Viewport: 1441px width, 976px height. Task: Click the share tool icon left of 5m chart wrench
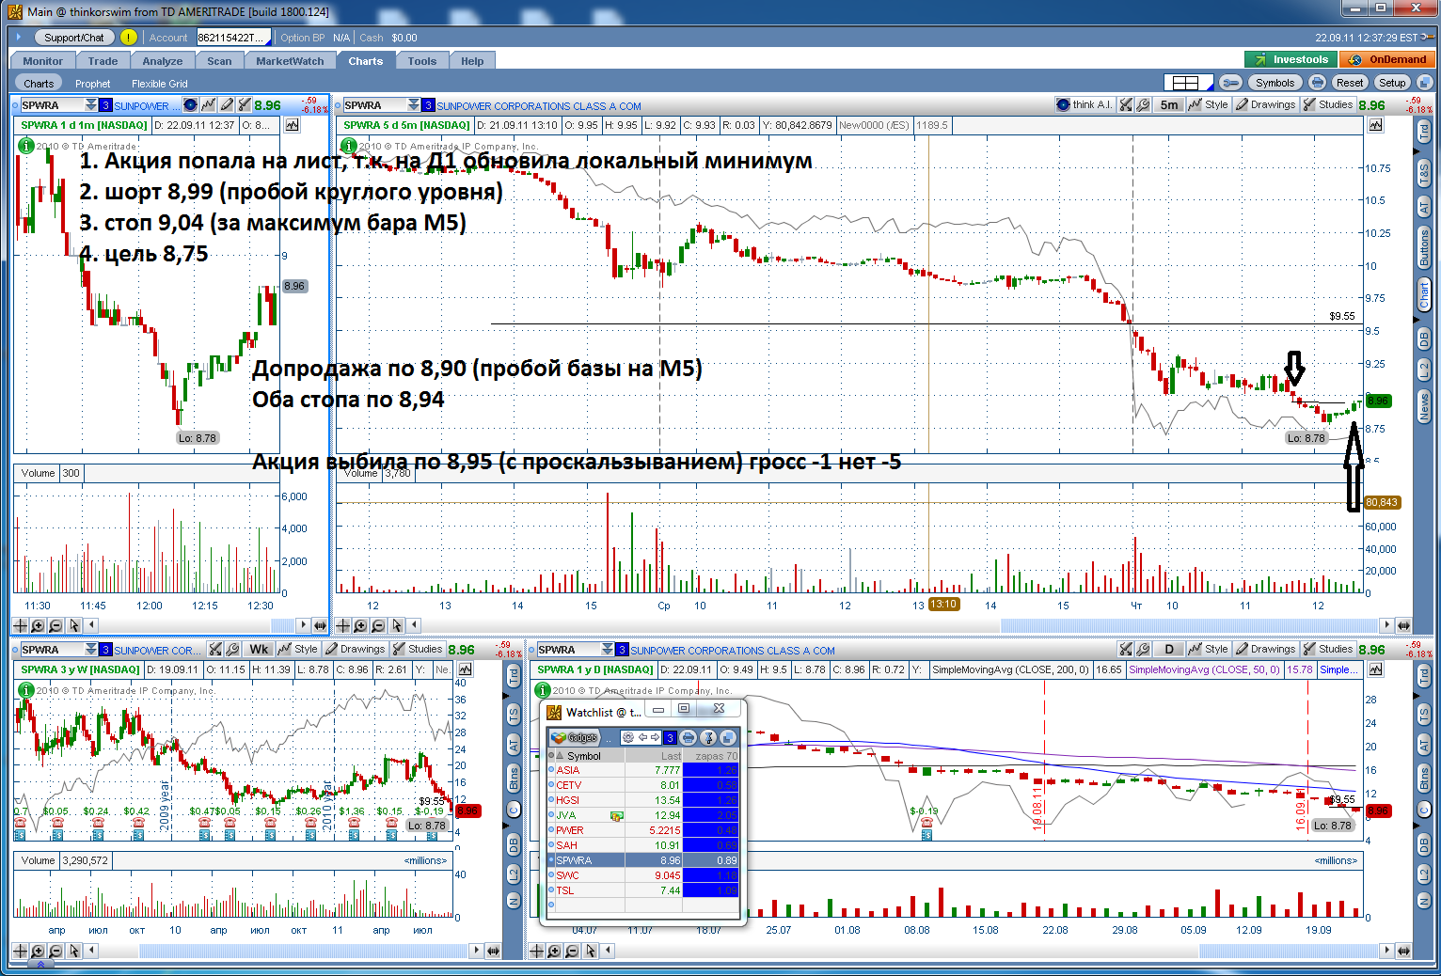click(1126, 104)
